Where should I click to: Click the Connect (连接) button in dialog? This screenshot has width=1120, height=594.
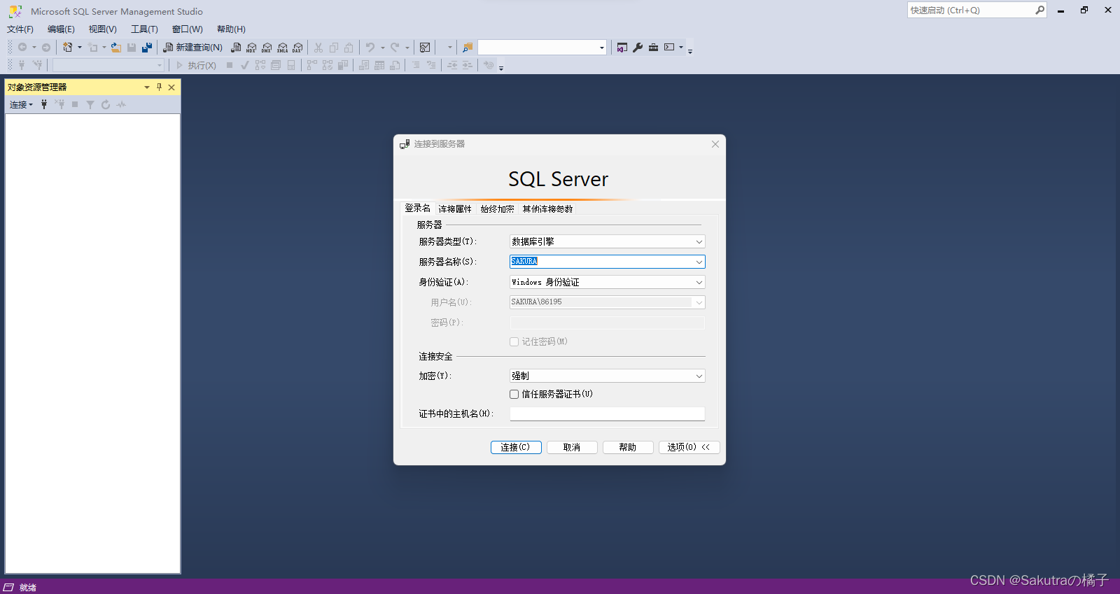click(x=516, y=447)
